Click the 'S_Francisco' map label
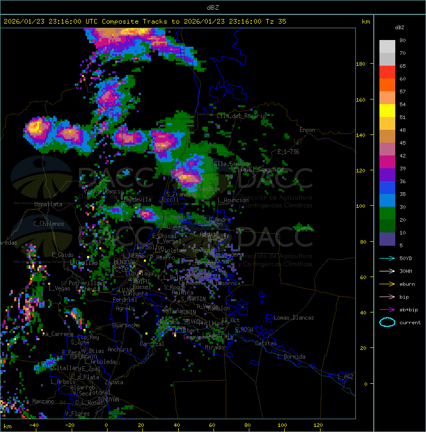The image size is (426, 432). tap(183, 194)
